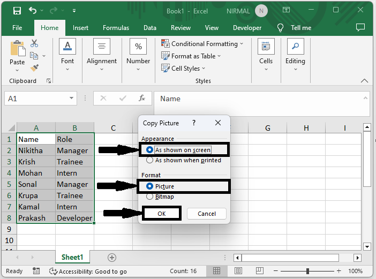This screenshot has width=376, height=279.
Task: Open the Number percent group button
Action: [138, 55]
